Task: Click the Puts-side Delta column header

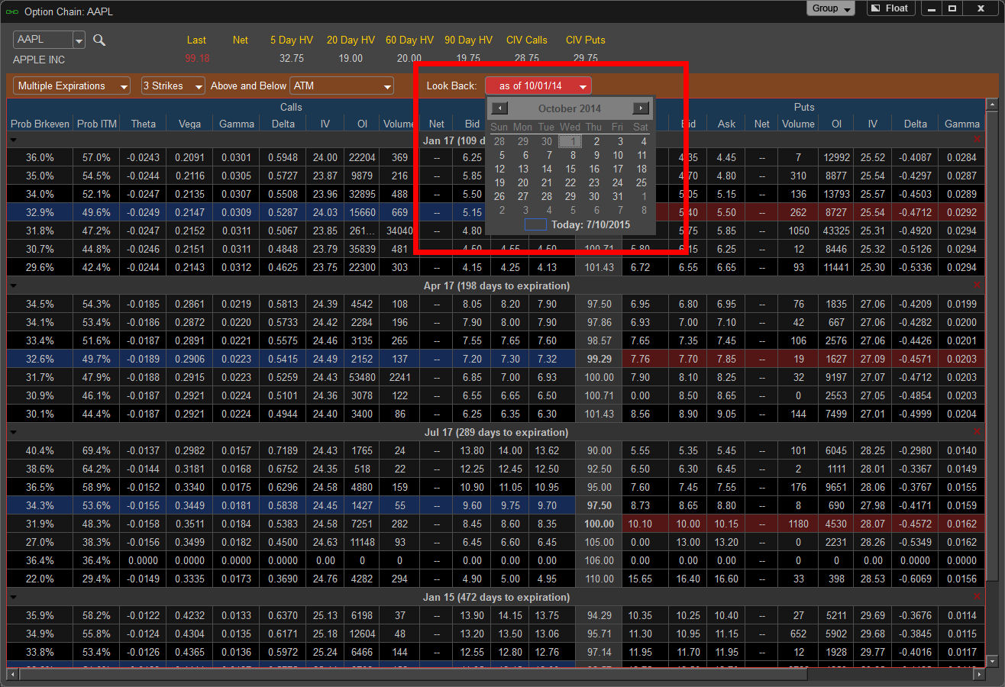Action: [916, 124]
